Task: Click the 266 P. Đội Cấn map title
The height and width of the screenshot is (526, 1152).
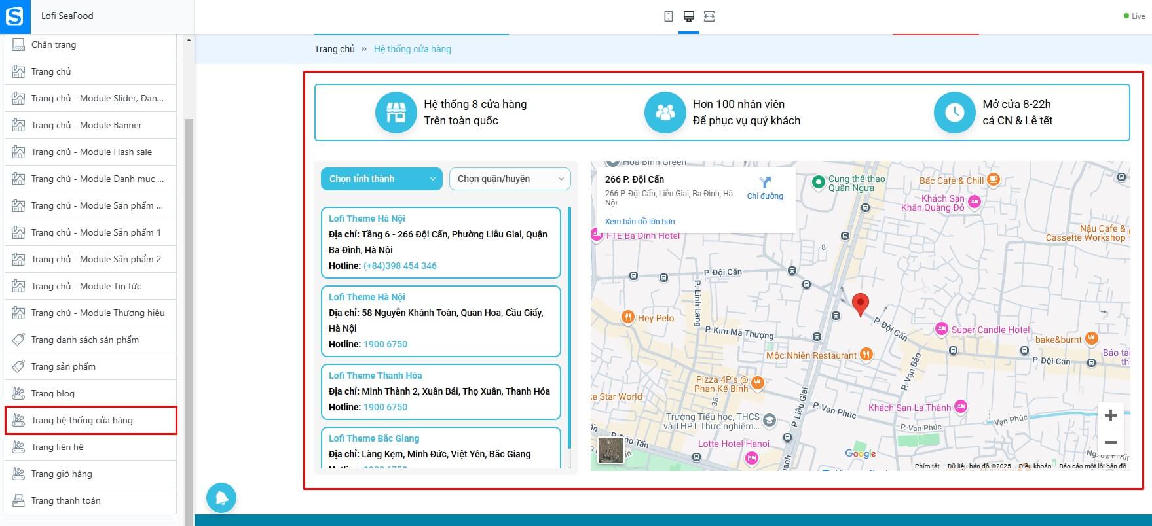Action: (635, 179)
